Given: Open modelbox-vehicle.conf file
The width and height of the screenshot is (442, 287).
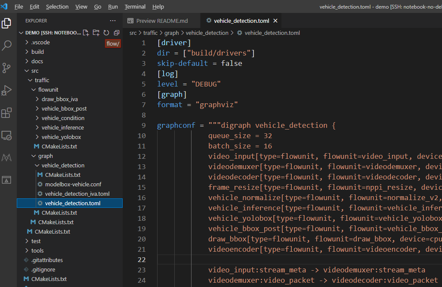Looking at the screenshot, I should coord(70,185).
